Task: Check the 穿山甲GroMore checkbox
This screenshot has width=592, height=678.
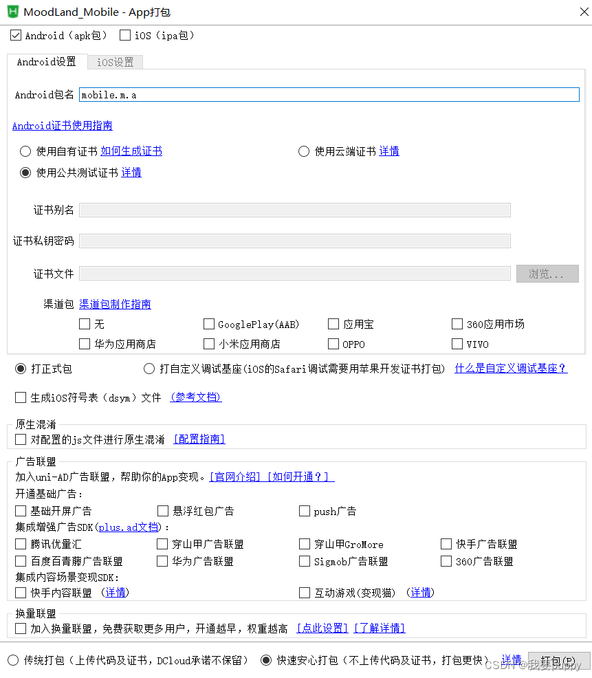Action: tap(305, 543)
